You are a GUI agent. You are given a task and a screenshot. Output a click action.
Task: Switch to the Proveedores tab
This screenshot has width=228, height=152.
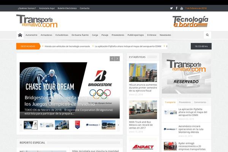coord(185,102)
